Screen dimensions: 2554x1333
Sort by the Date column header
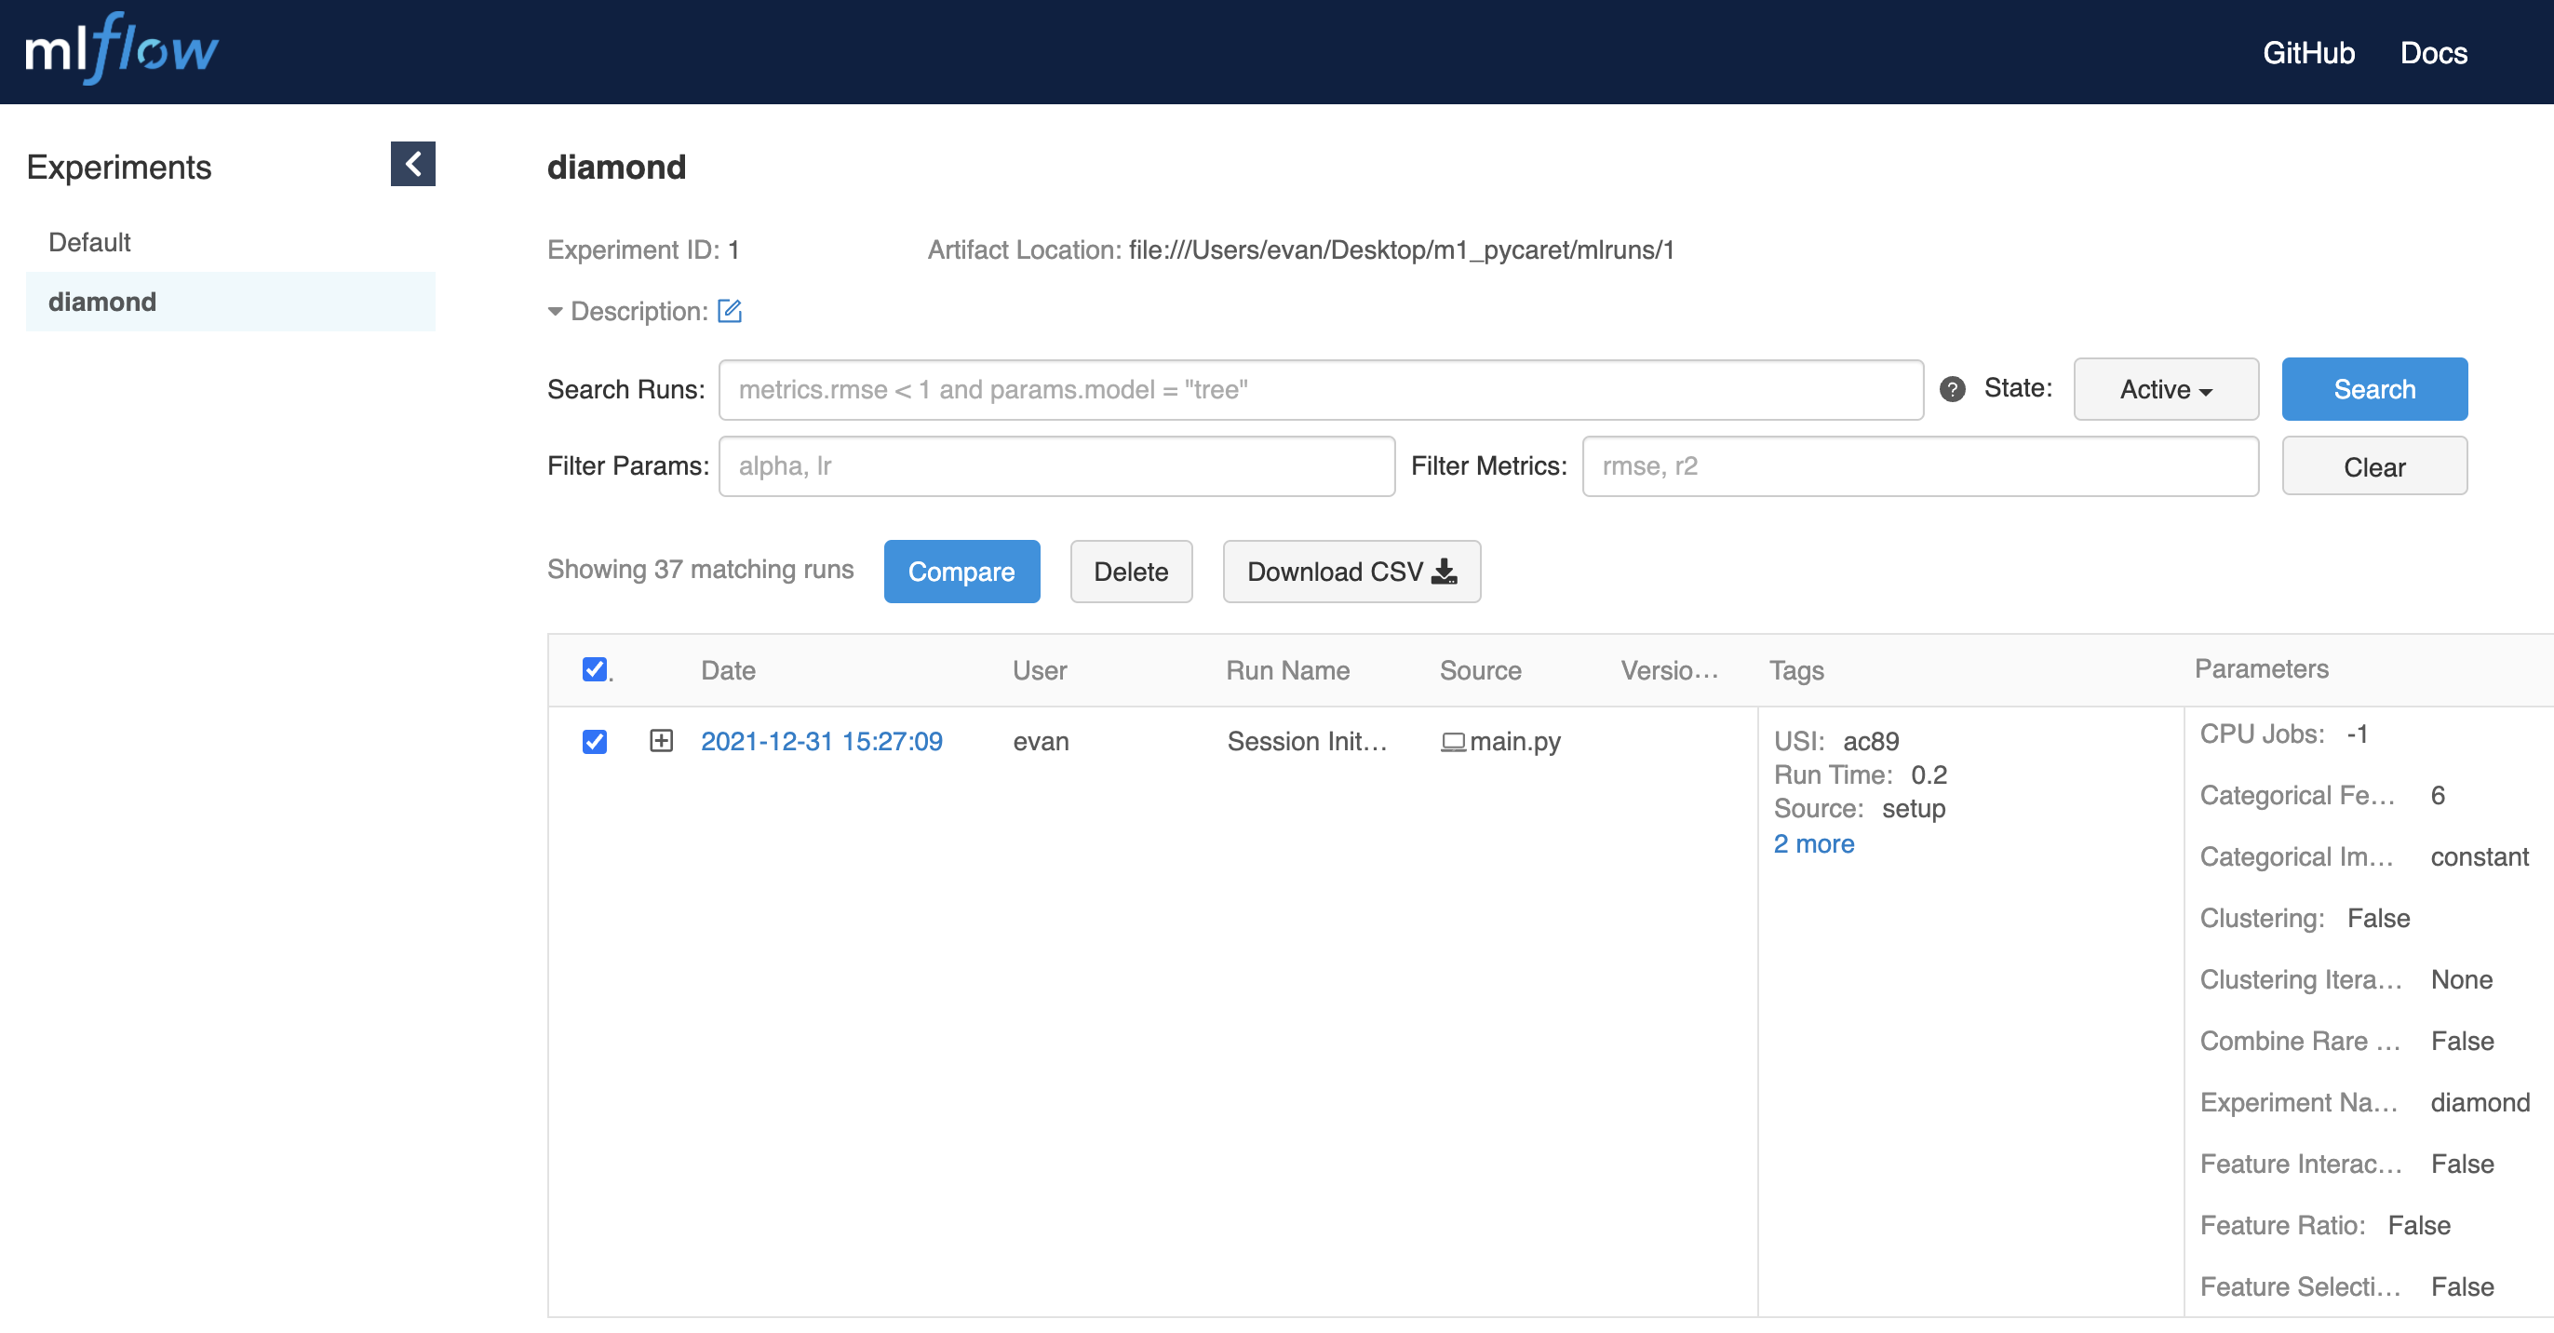pyautogui.click(x=728, y=670)
